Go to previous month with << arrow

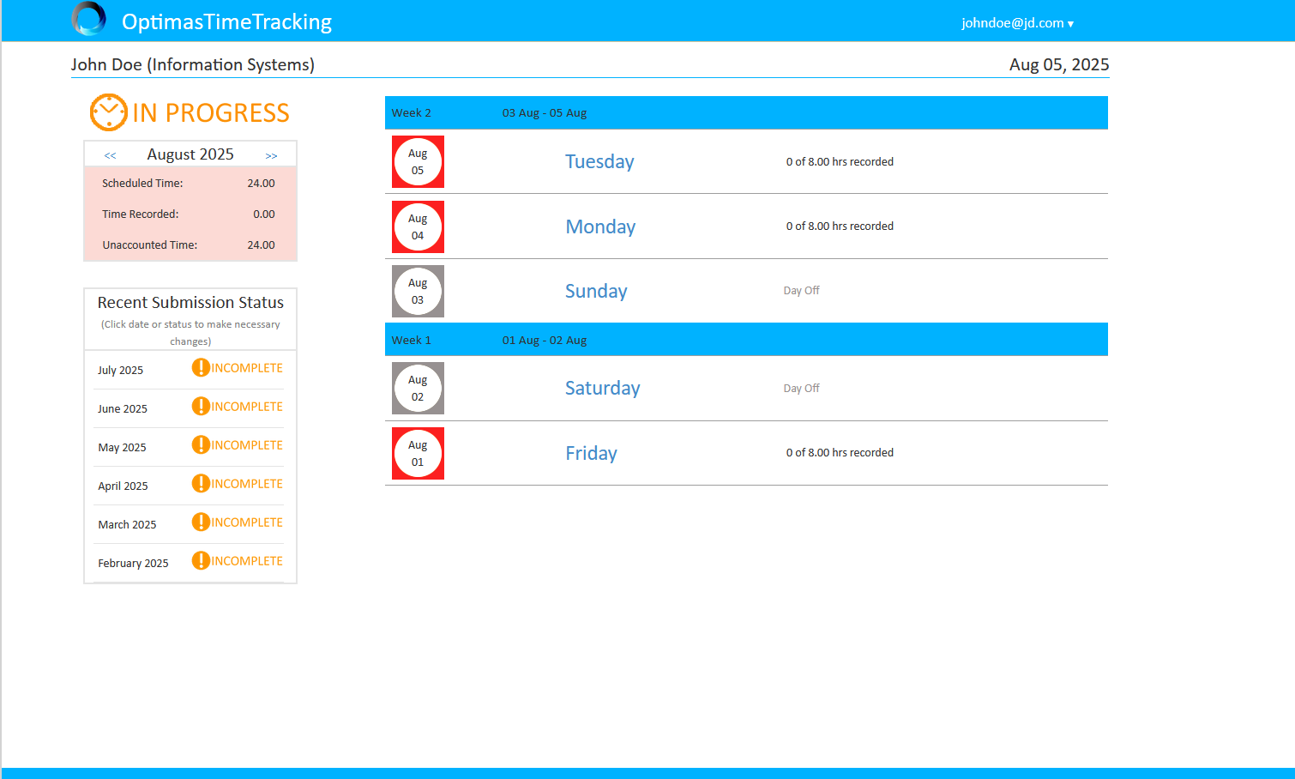click(x=110, y=154)
